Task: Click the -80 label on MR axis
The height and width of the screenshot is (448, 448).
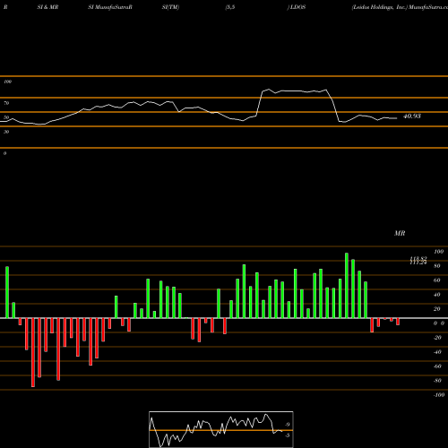Action: click(x=437, y=381)
